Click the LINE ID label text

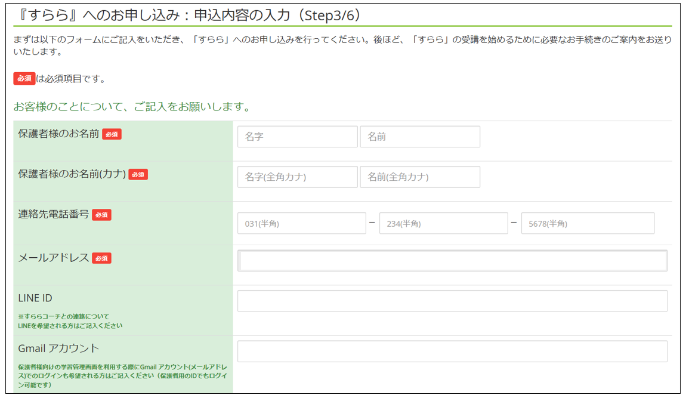click(x=35, y=298)
